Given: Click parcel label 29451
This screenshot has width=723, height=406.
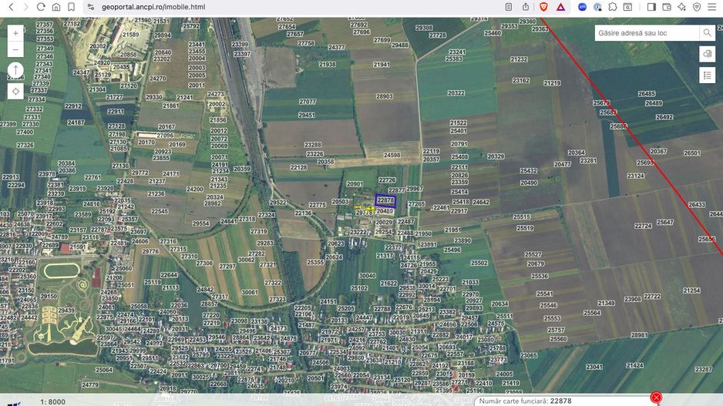Looking at the screenshot, I should coord(306,115).
